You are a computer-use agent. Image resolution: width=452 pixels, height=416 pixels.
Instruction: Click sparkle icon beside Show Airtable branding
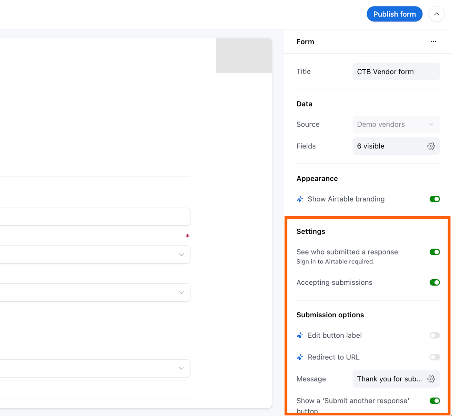[300, 199]
